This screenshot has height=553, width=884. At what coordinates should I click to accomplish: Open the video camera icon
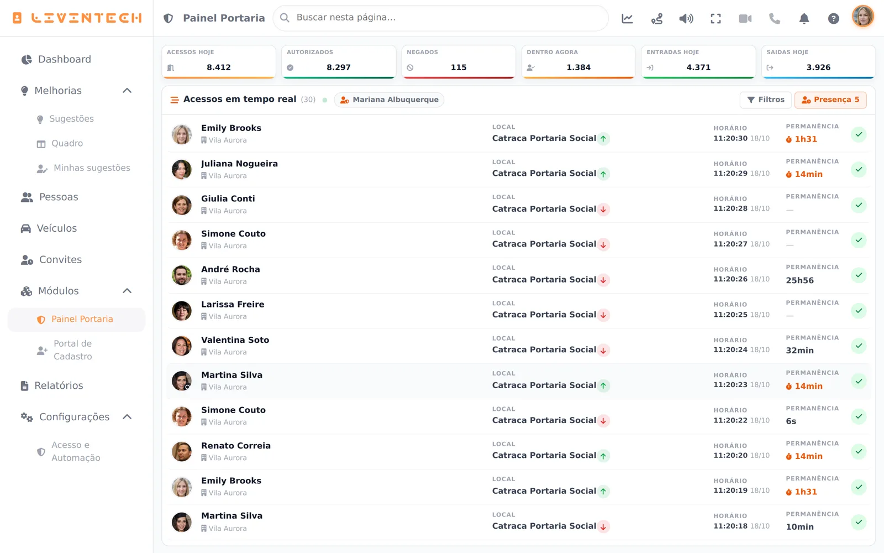pyautogui.click(x=745, y=19)
